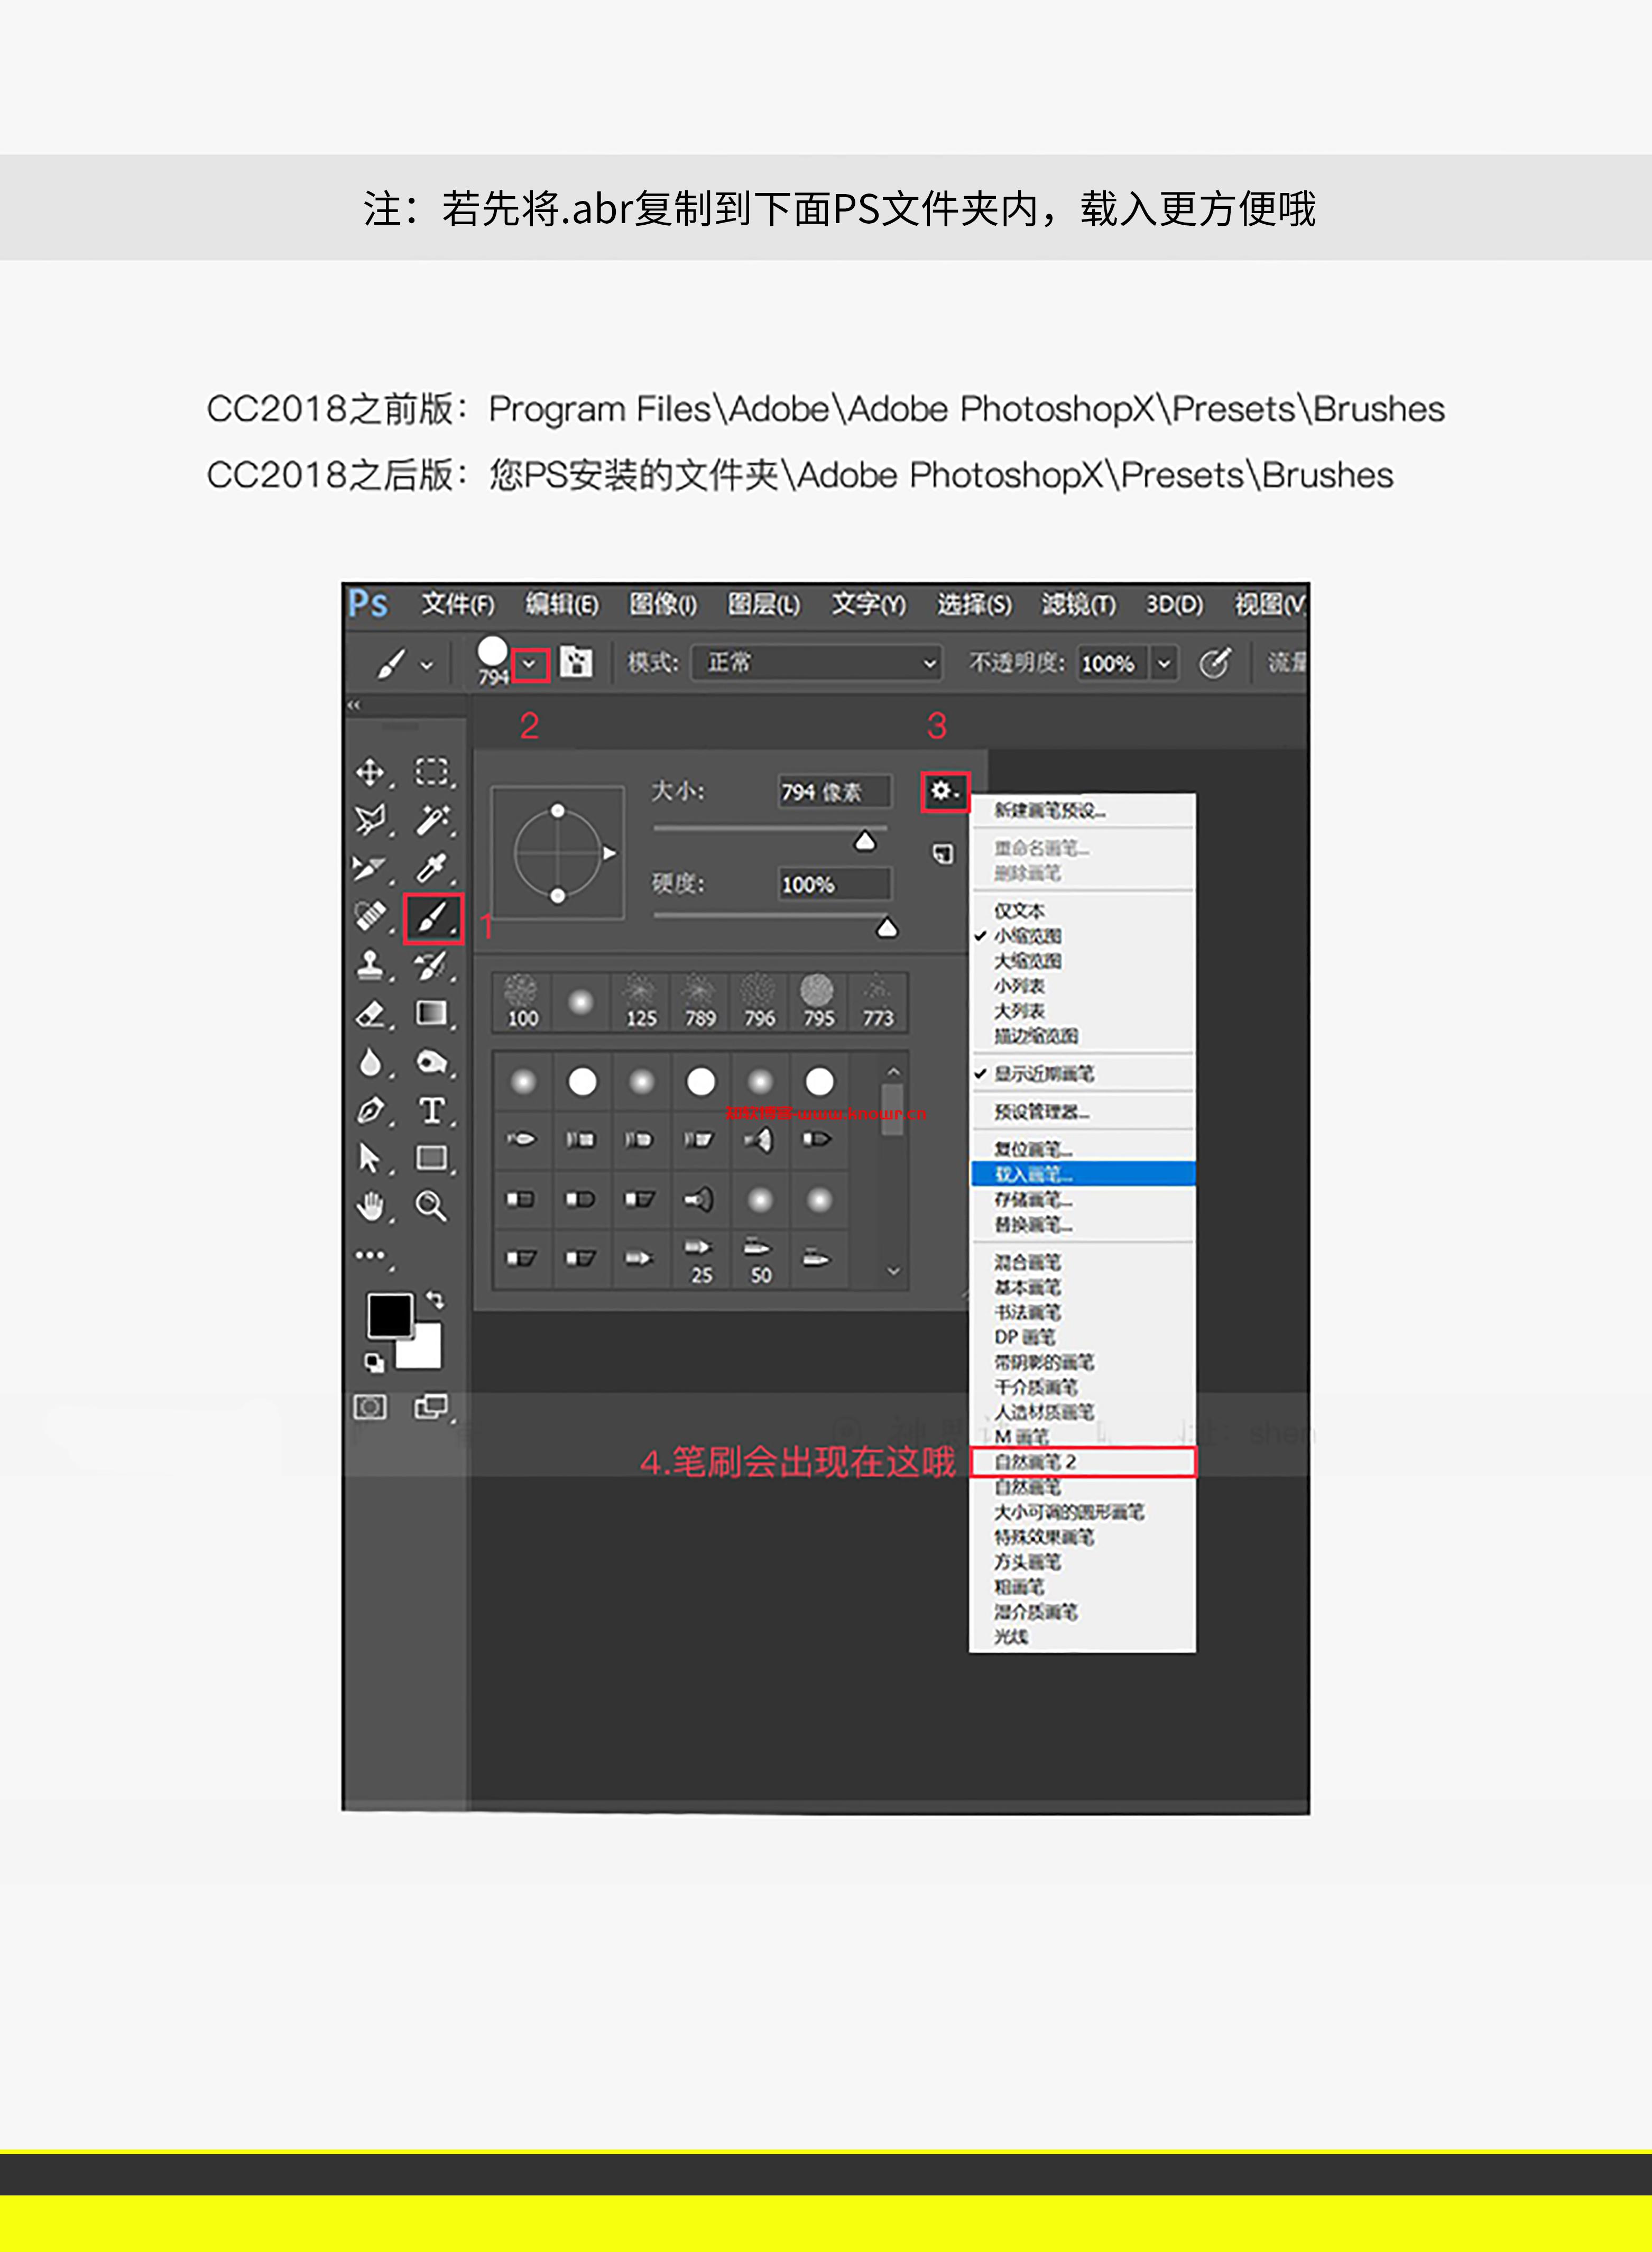Viewport: 1652px width, 2252px height.
Task: Choose 自然画笔 2 entry
Action: pos(1083,1462)
